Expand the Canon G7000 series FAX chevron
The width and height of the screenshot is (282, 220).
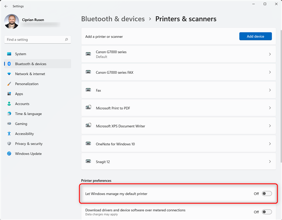tap(270, 72)
